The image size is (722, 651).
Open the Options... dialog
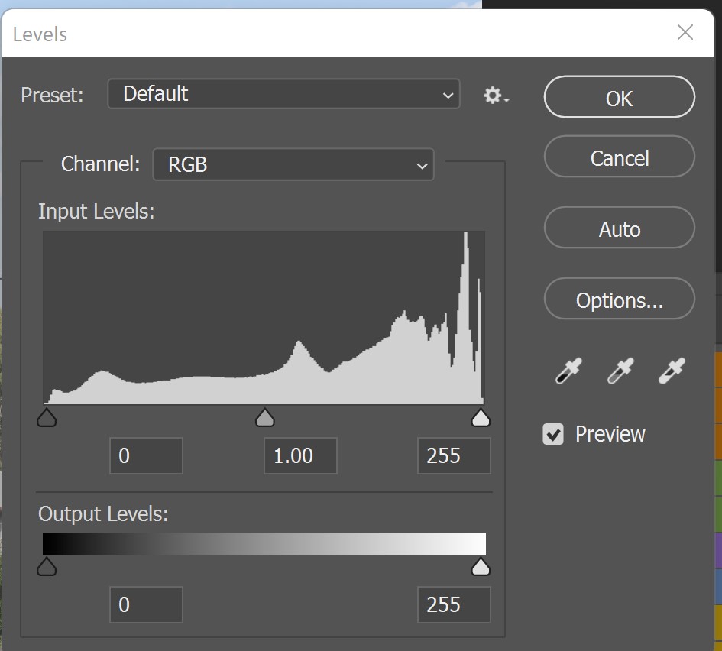pyautogui.click(x=619, y=300)
